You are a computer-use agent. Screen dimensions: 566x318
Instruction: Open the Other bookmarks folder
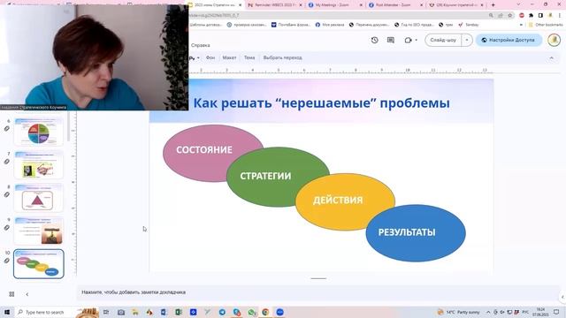pos(546,25)
